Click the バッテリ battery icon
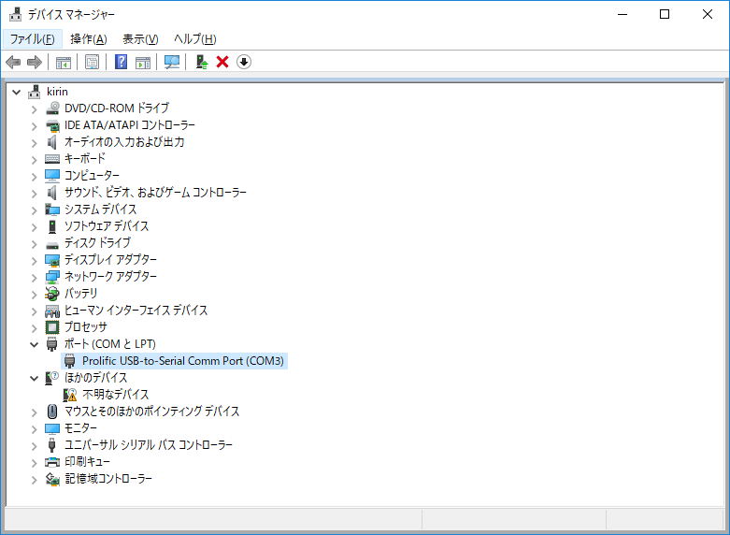730x535 pixels. click(x=52, y=294)
